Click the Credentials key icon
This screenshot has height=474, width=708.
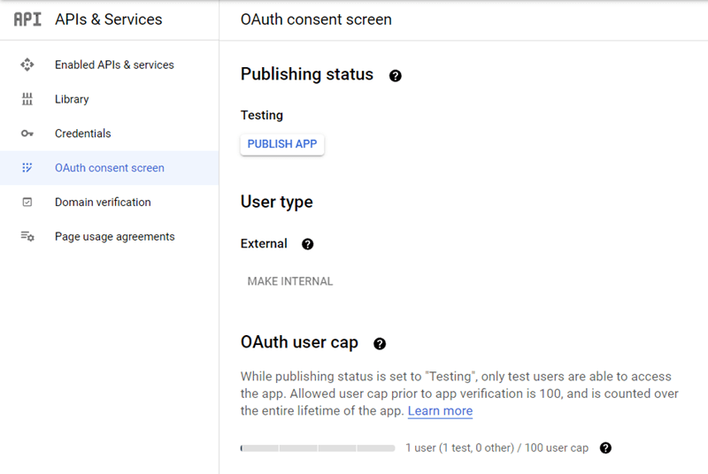tap(27, 134)
